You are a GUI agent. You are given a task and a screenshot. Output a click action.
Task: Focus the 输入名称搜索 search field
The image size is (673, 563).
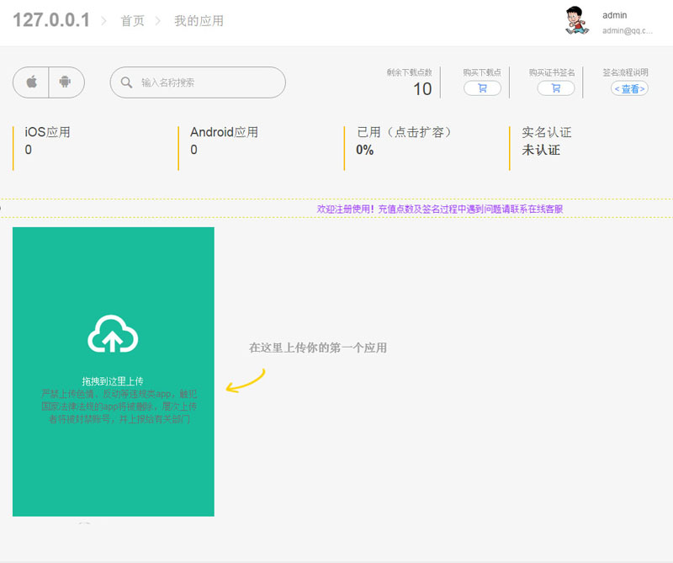click(x=206, y=82)
